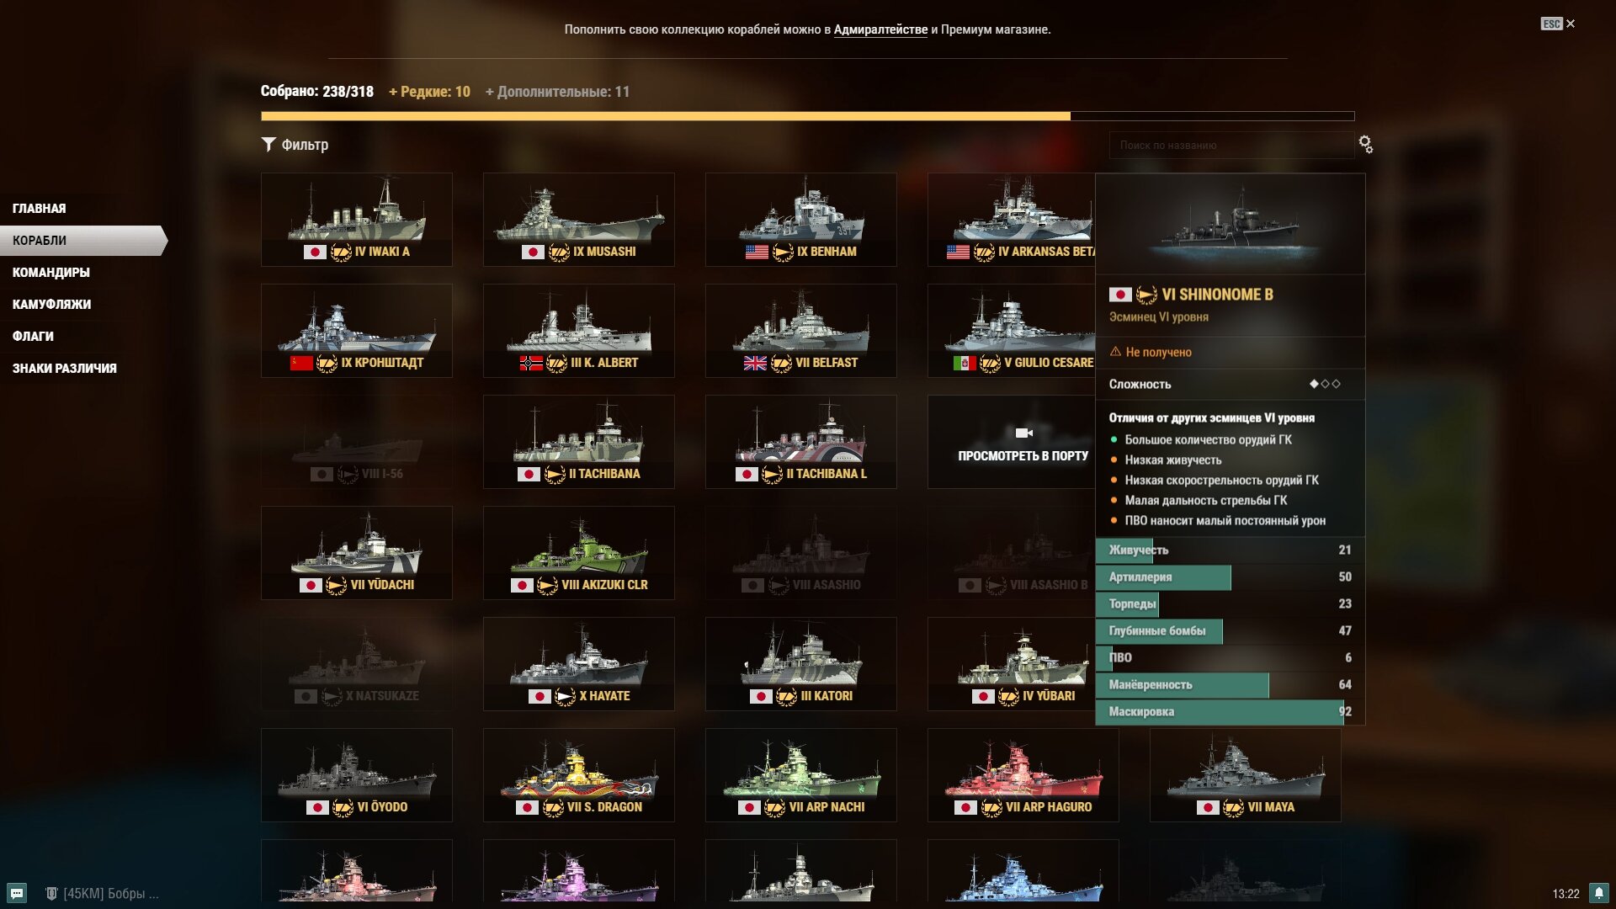1616x909 pixels.
Task: Select the VI ŌYODO ship card
Action: tap(357, 775)
